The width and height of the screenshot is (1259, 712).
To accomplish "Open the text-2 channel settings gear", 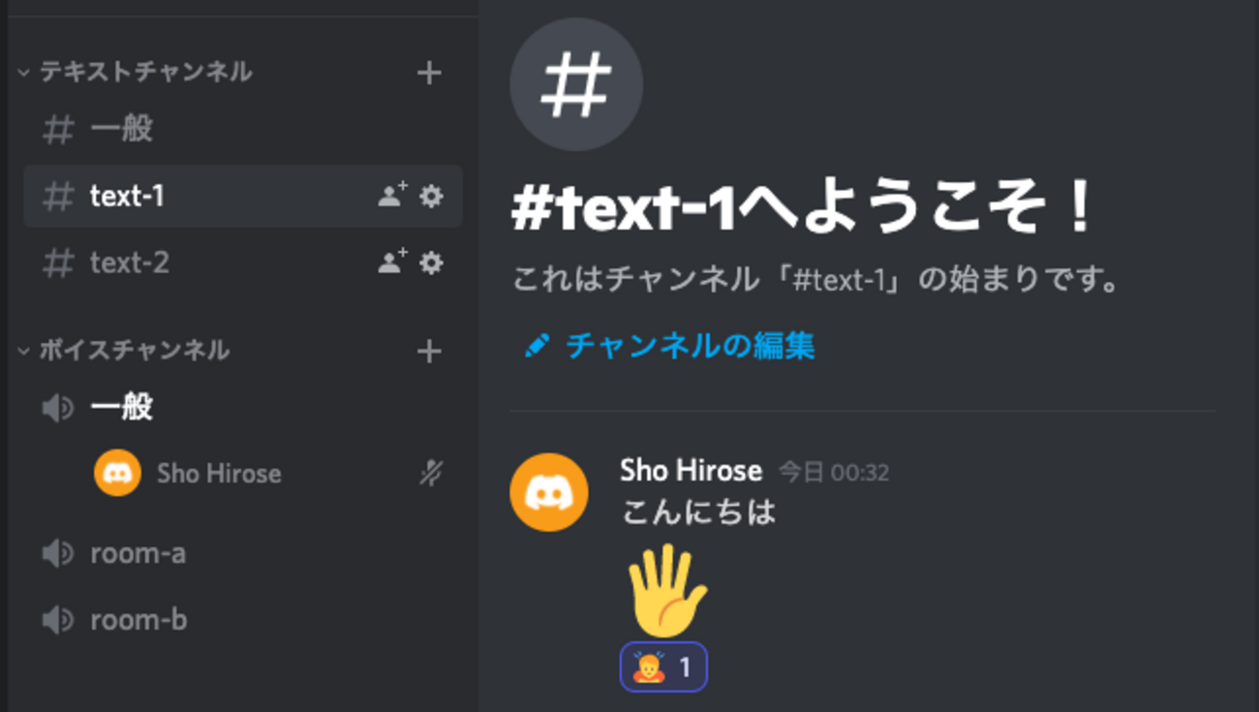I will coord(430,263).
